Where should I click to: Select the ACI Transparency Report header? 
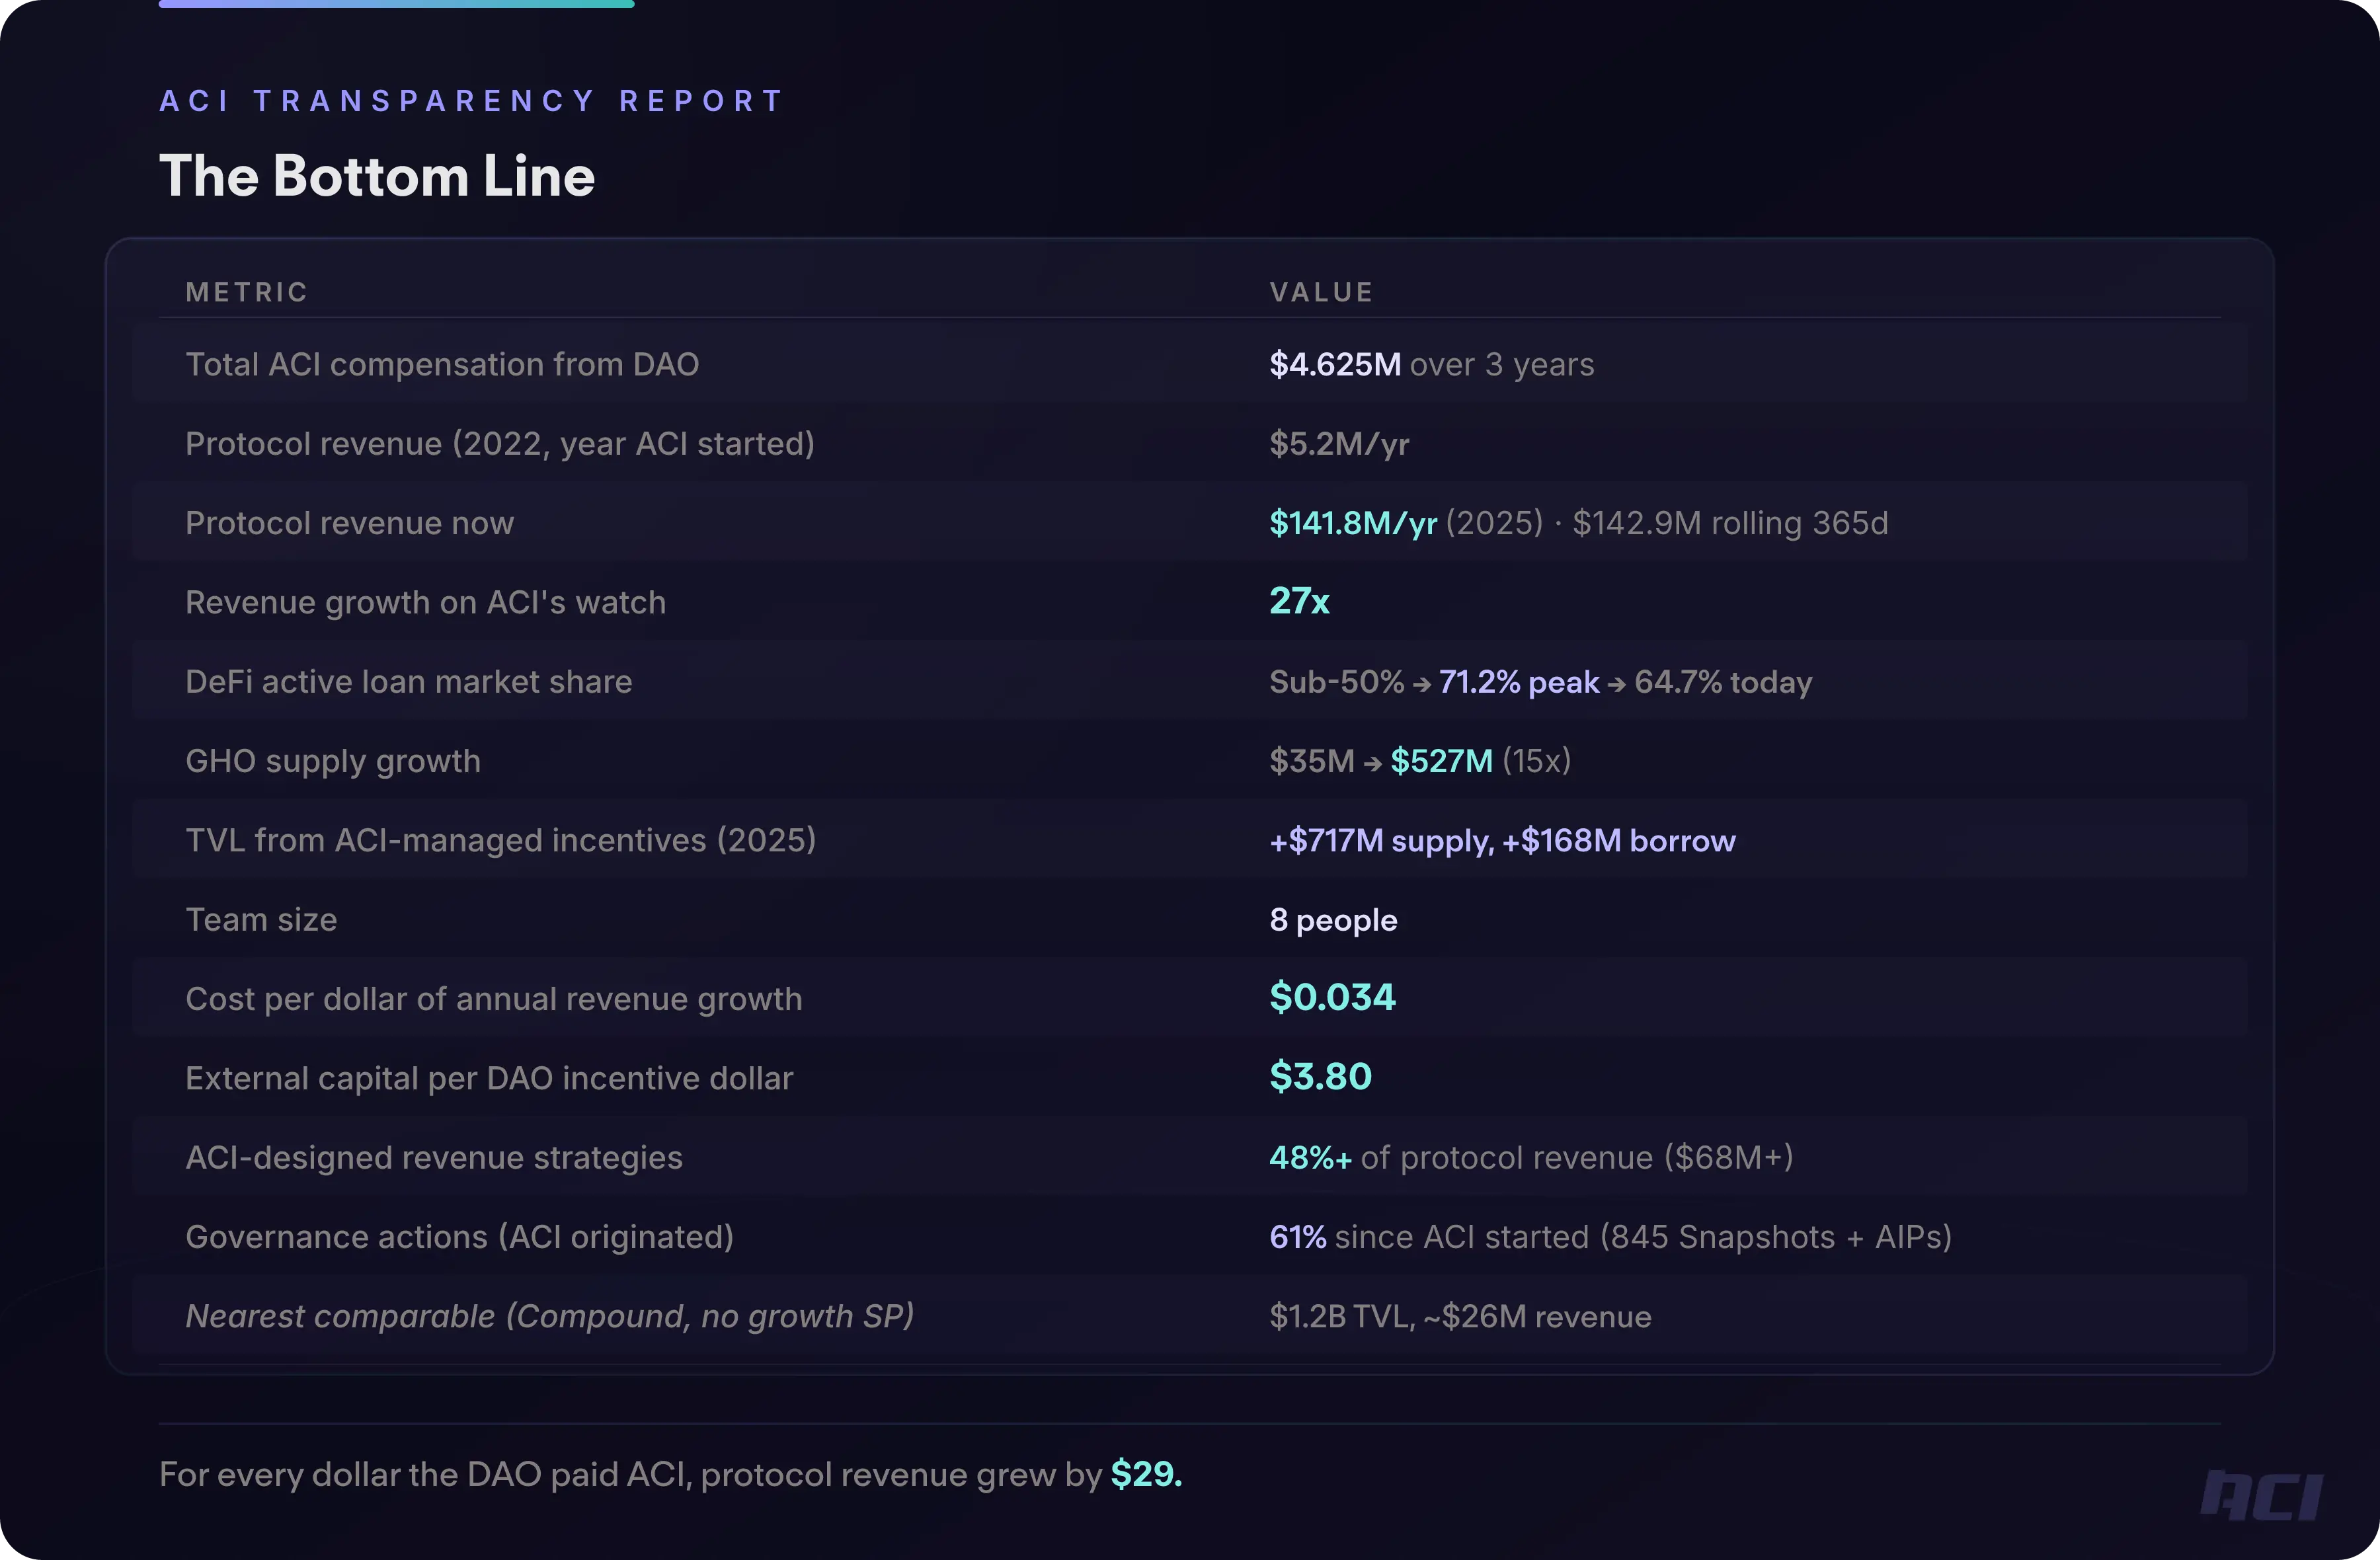click(472, 101)
